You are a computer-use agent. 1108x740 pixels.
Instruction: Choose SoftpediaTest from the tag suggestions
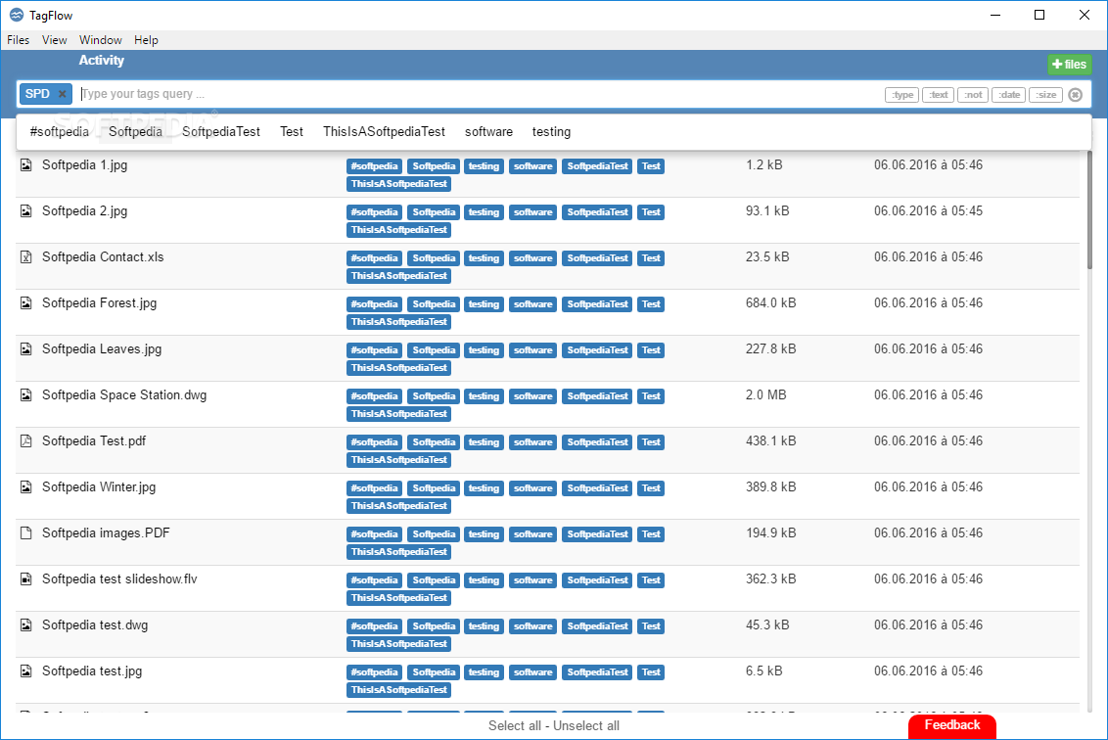click(221, 132)
